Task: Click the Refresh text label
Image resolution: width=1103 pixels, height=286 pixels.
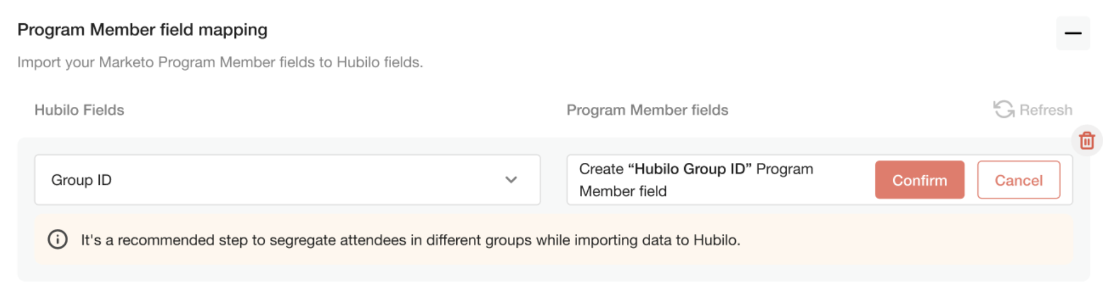Action: [x=1046, y=110]
